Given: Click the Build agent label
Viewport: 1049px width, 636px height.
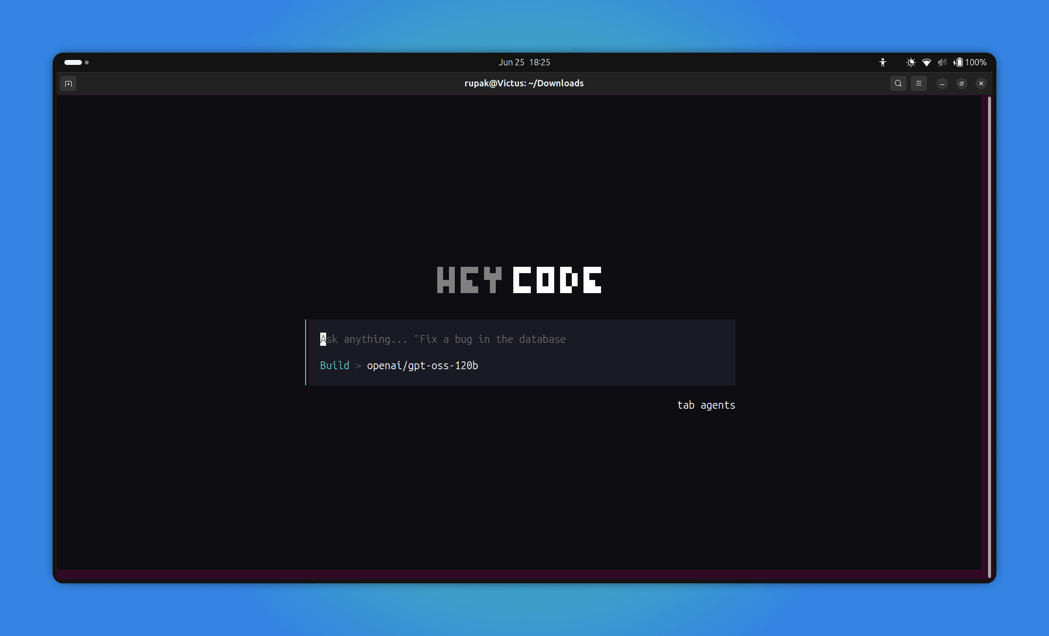Looking at the screenshot, I should pyautogui.click(x=334, y=365).
